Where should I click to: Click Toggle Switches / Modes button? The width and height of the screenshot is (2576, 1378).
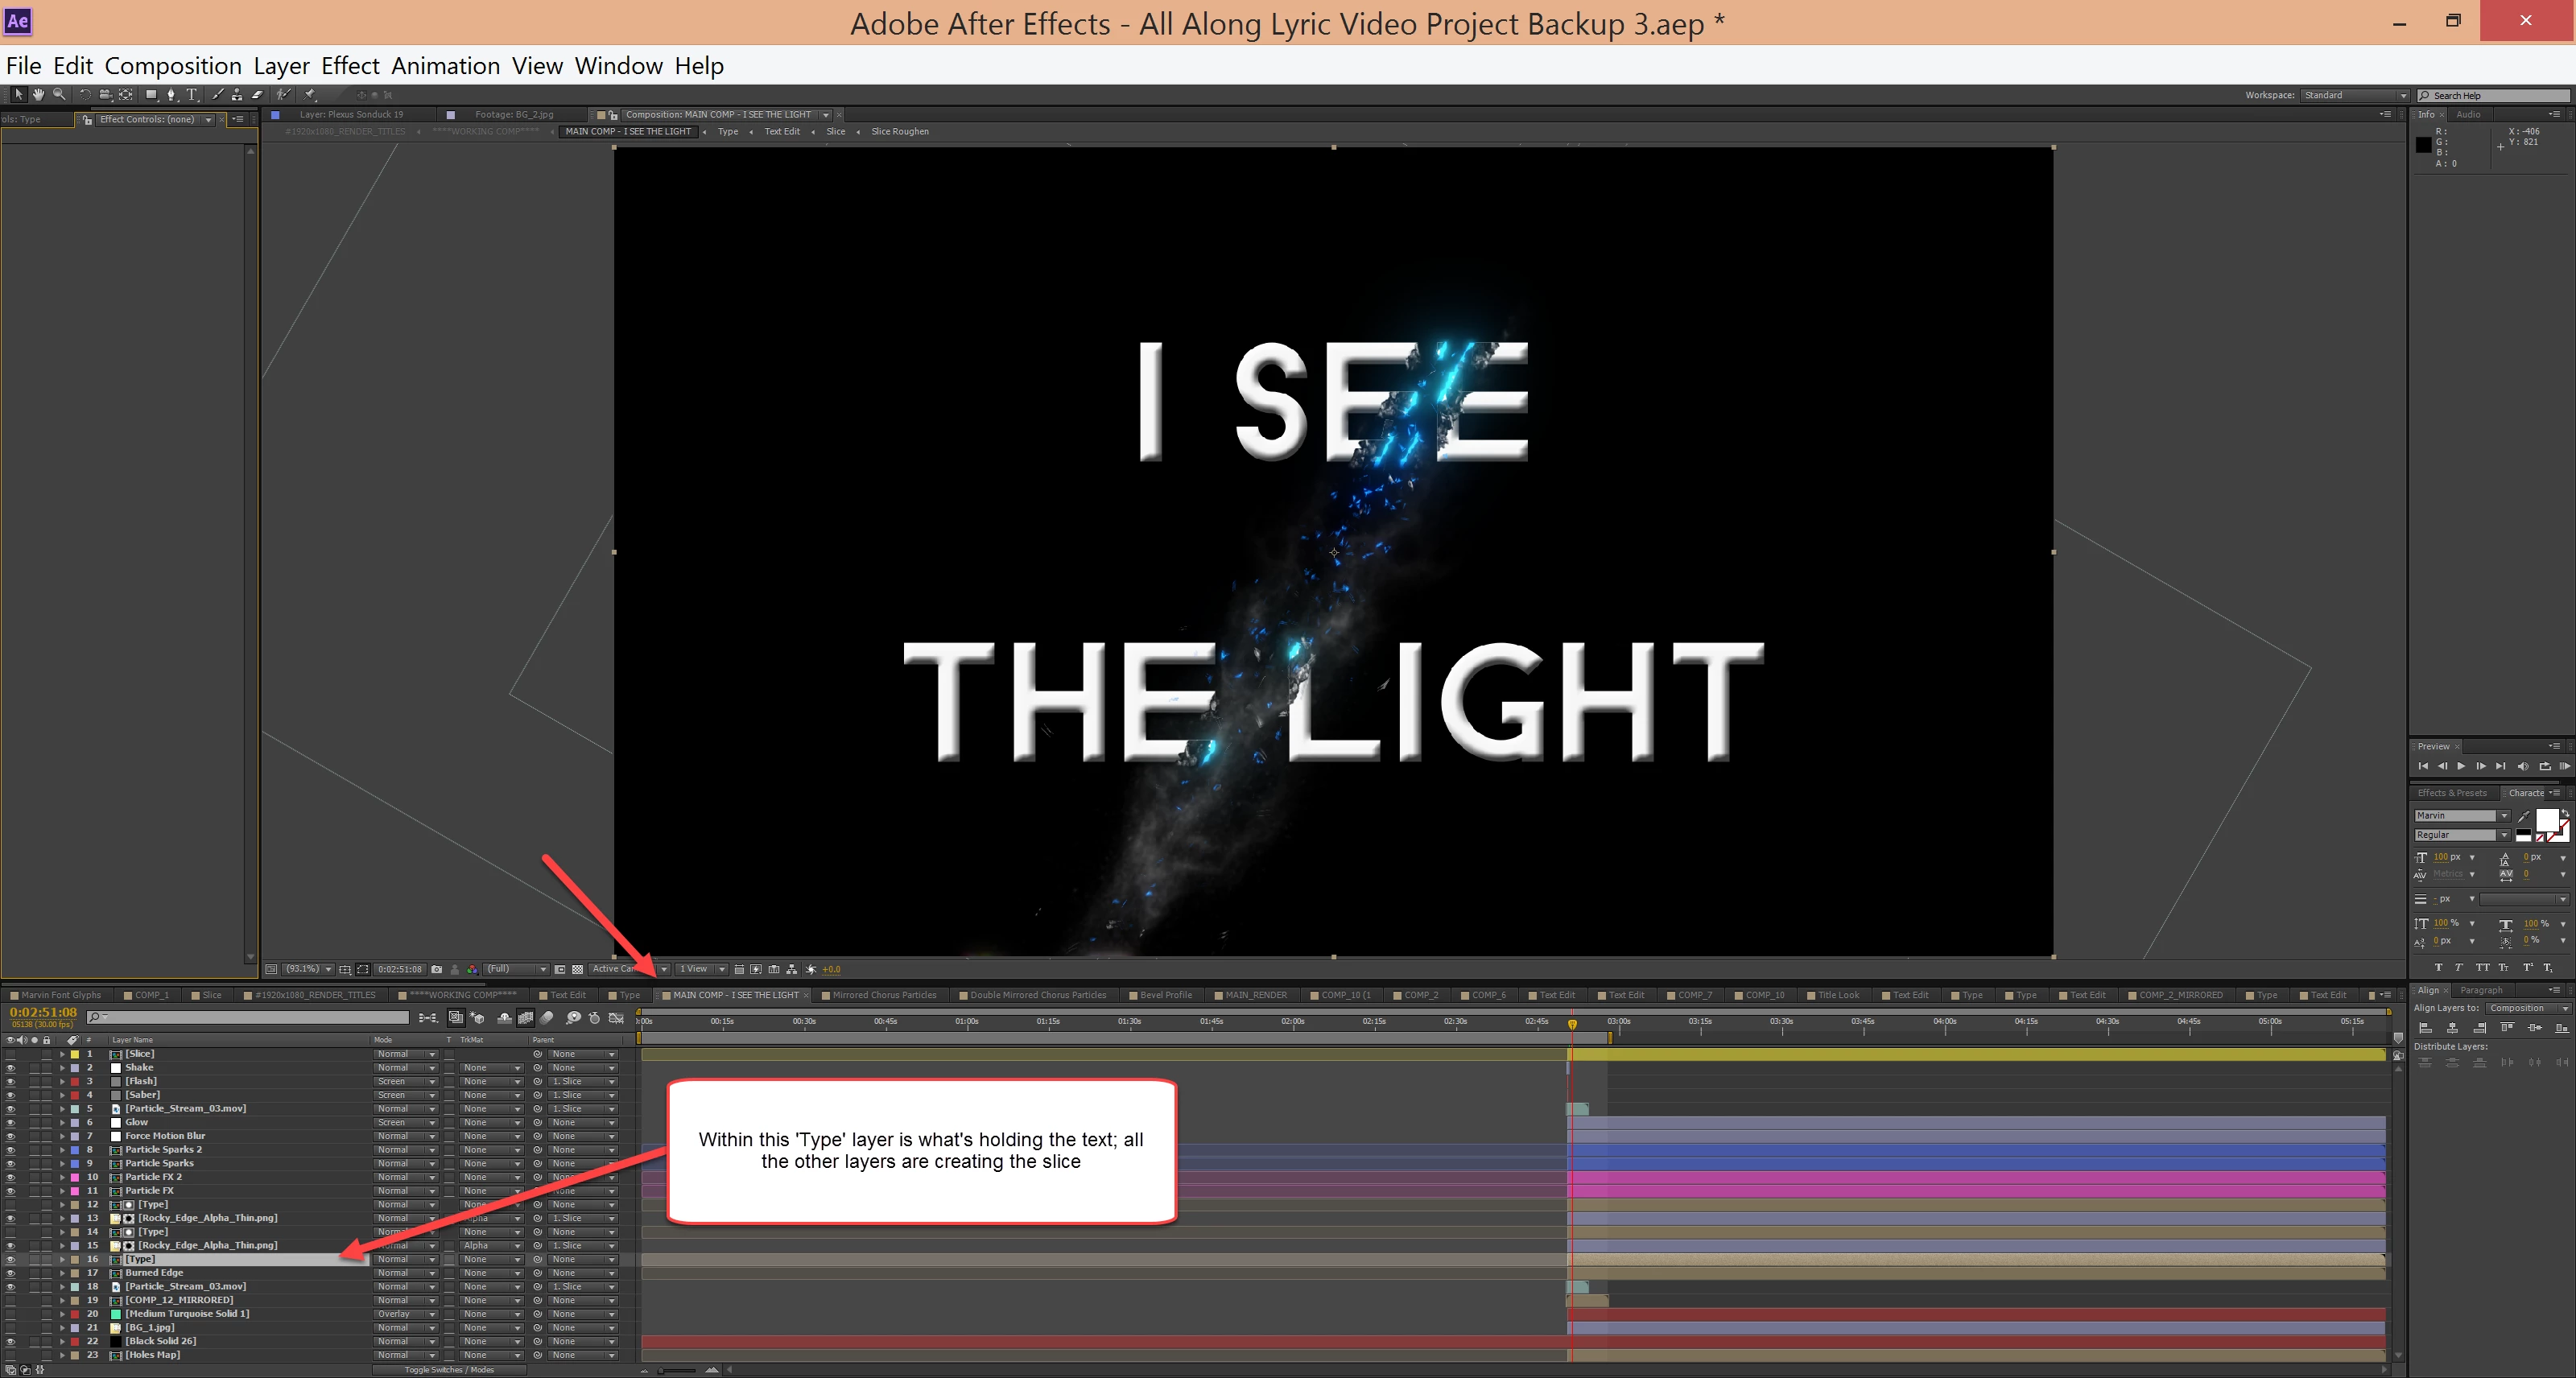(449, 1370)
